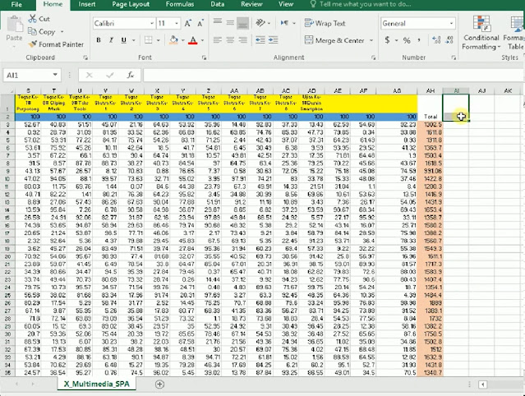Center text horizontally
The width and height of the screenshot is (525, 396).
pyautogui.click(x=230, y=40)
